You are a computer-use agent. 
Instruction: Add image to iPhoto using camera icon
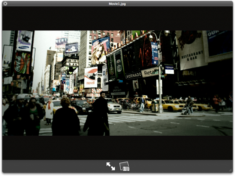[124, 166]
